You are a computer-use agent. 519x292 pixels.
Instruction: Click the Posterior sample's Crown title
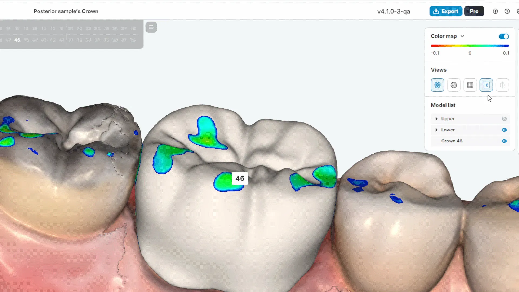(66, 11)
